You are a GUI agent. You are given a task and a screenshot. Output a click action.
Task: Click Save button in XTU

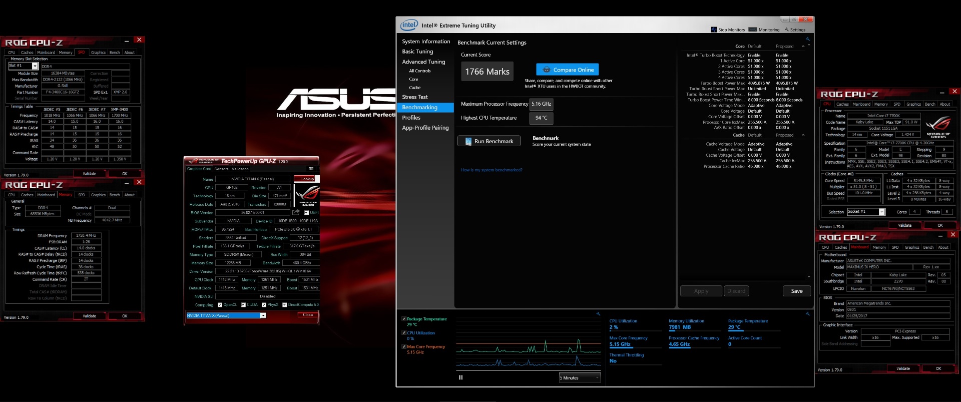pyautogui.click(x=797, y=291)
